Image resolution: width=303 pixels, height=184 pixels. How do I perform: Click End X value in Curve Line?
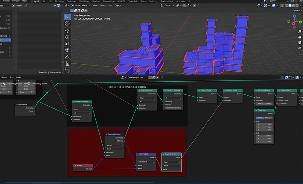[264, 136]
